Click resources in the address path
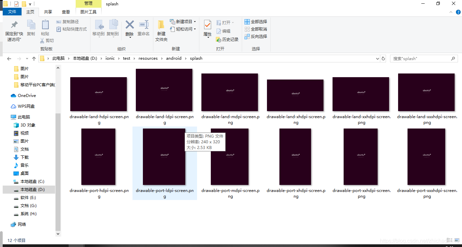Screen dimensions: 462x247 (148, 58)
